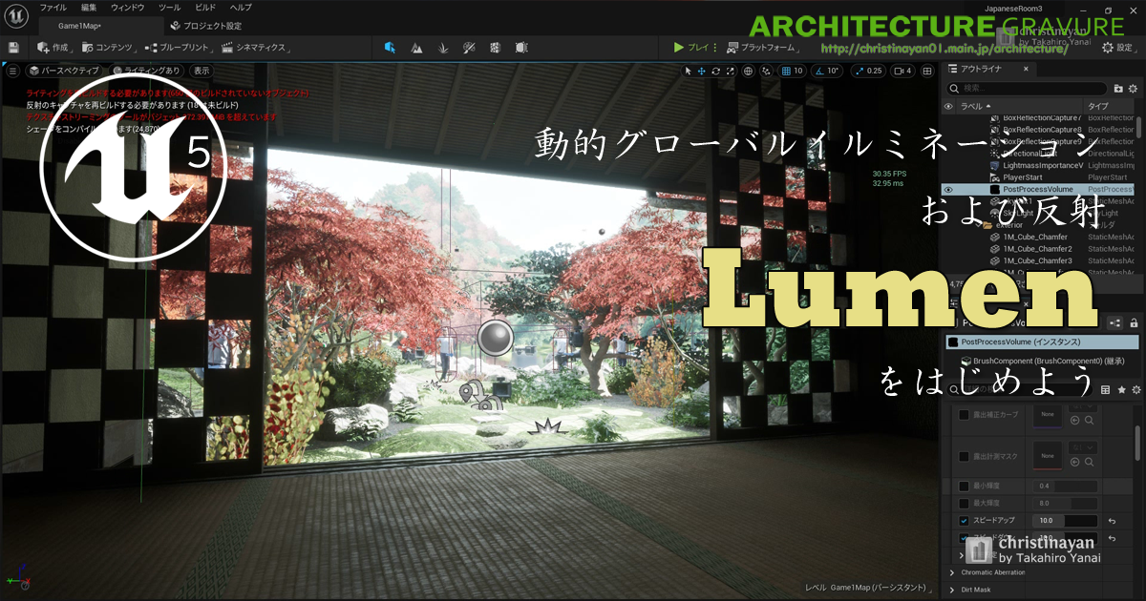Click the save level icon in toolbar
Screen dimensions: 1146x601
13,47
